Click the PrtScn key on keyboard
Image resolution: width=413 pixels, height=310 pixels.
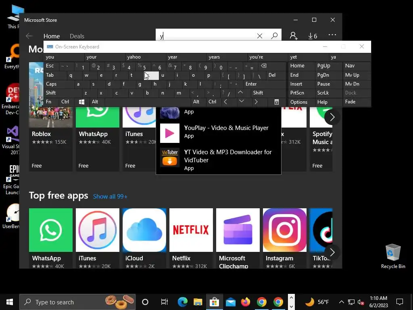[x=301, y=93]
